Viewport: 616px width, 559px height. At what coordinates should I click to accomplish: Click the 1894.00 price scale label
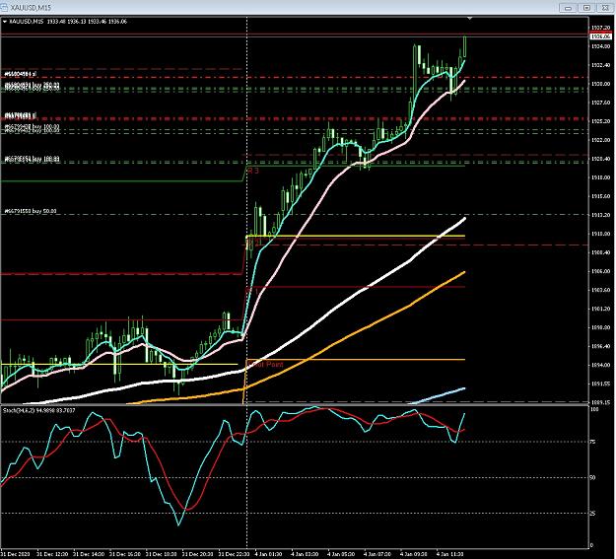pos(601,365)
